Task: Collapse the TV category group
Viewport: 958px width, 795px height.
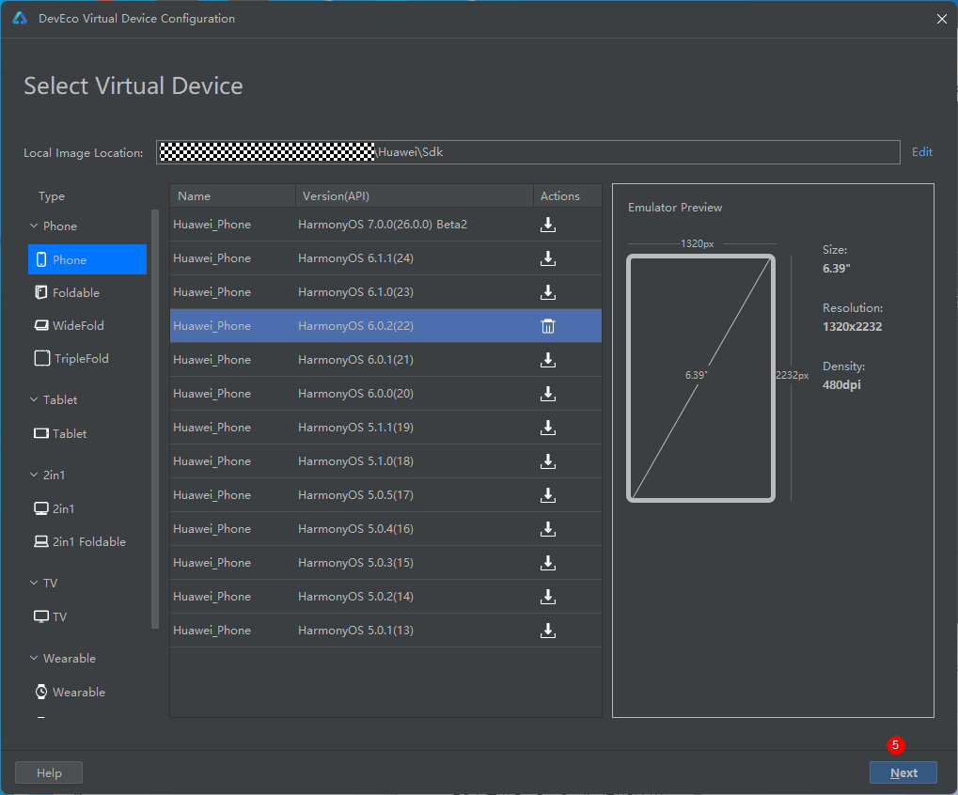Action: click(34, 583)
